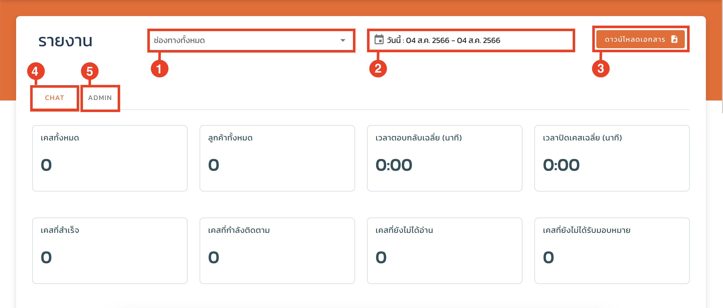The width and height of the screenshot is (723, 308).
Task: Select the เคสที่สำเร็จ completed cases card
Action: (x=109, y=250)
